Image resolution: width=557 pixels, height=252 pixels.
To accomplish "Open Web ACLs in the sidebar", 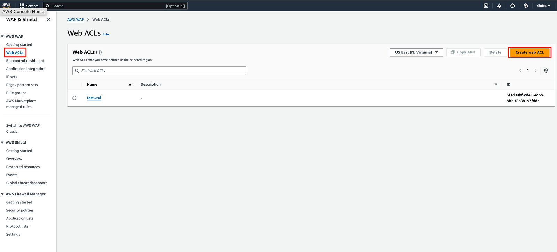I will 15,53.
